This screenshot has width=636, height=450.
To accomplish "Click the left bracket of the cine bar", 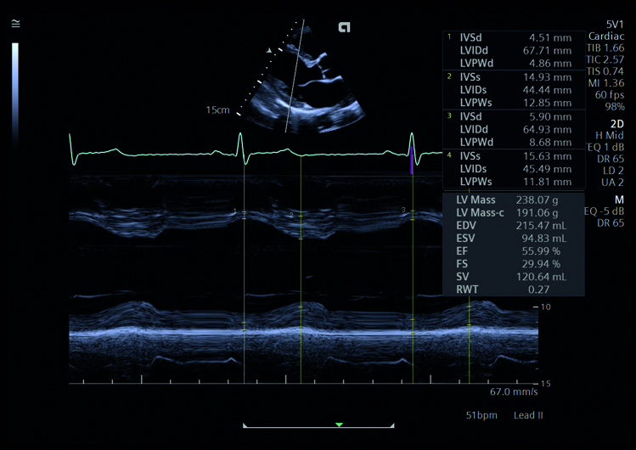I will pos(244,425).
